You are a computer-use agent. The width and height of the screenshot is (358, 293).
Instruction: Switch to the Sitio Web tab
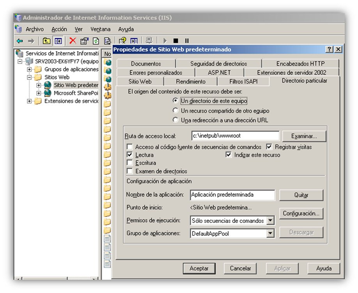pos(140,81)
